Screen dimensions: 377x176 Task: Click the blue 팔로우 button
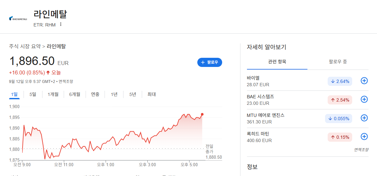(210, 62)
